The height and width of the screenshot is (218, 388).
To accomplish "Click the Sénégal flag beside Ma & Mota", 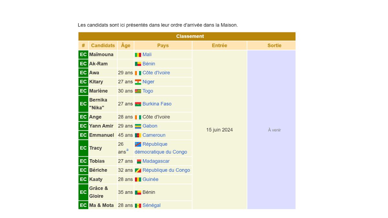I will tap(138, 205).
